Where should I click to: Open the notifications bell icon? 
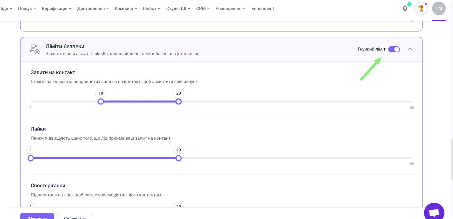click(405, 9)
